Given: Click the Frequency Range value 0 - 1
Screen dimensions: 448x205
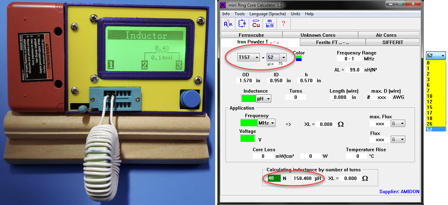Looking at the screenshot, I should pos(349,59).
